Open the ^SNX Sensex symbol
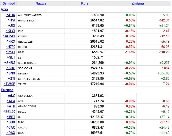Screen dimensions: 172x136 coord(11,73)
